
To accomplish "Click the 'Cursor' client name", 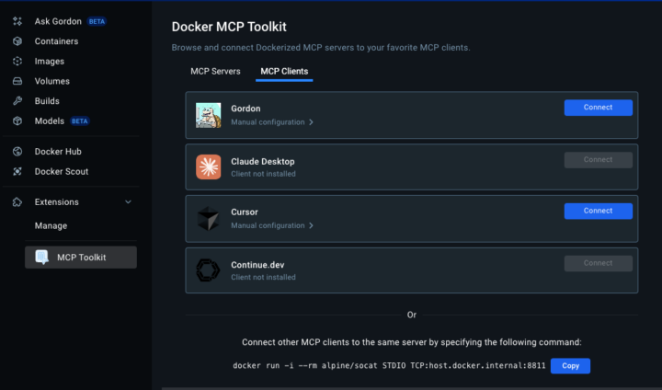I will click(245, 212).
